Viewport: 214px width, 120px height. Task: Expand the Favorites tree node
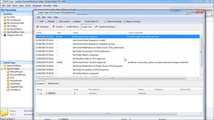click(2, 17)
